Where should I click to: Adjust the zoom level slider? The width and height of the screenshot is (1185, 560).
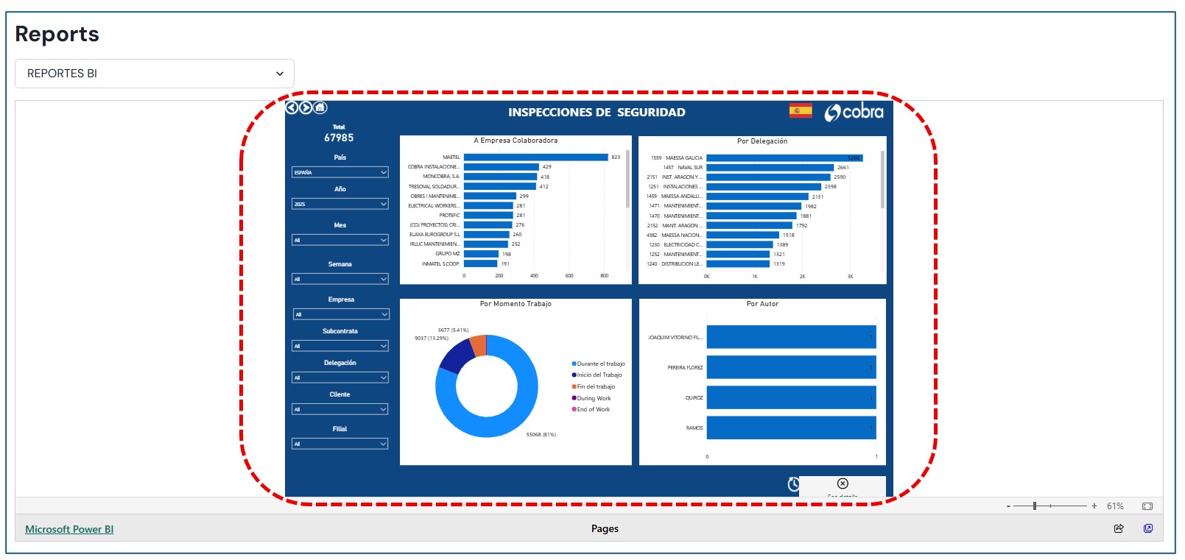(x=1035, y=506)
